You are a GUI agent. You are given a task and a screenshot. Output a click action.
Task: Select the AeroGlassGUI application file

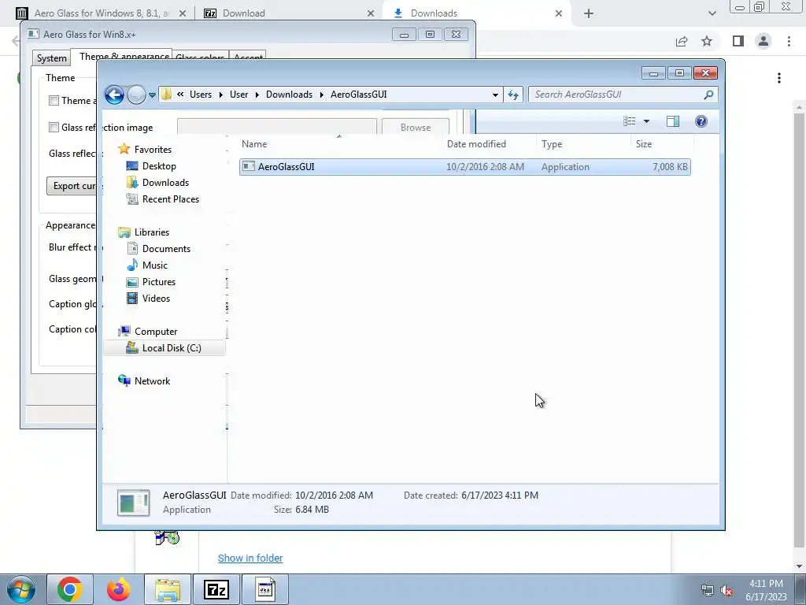click(464, 167)
